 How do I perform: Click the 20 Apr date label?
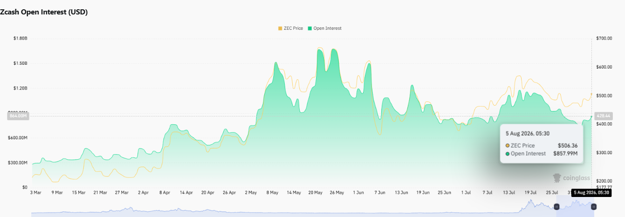207,192
